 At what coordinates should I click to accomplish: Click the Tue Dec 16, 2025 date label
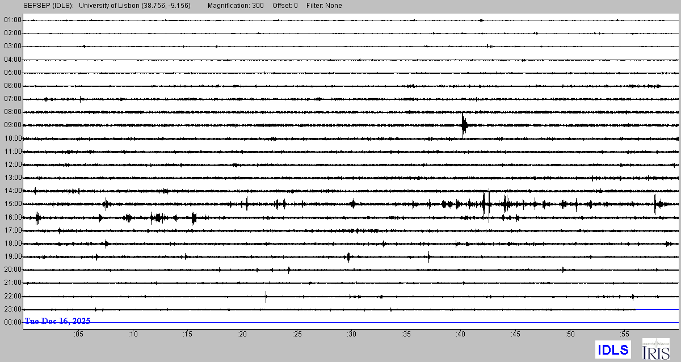point(57,321)
